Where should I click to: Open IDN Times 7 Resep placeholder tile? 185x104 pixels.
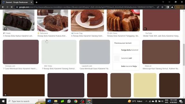[x=59, y=52]
